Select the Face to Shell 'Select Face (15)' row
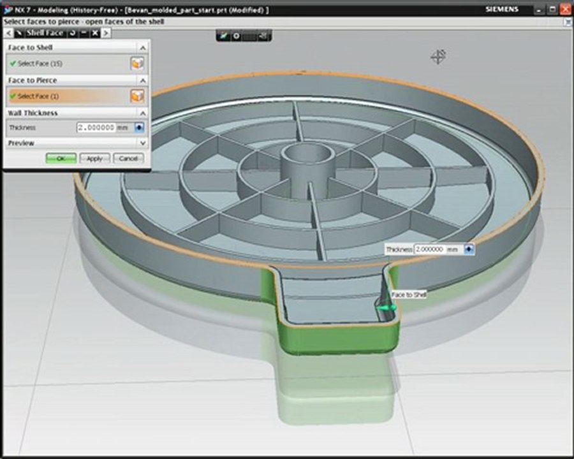Image resolution: width=574 pixels, height=459 pixels. click(x=68, y=64)
